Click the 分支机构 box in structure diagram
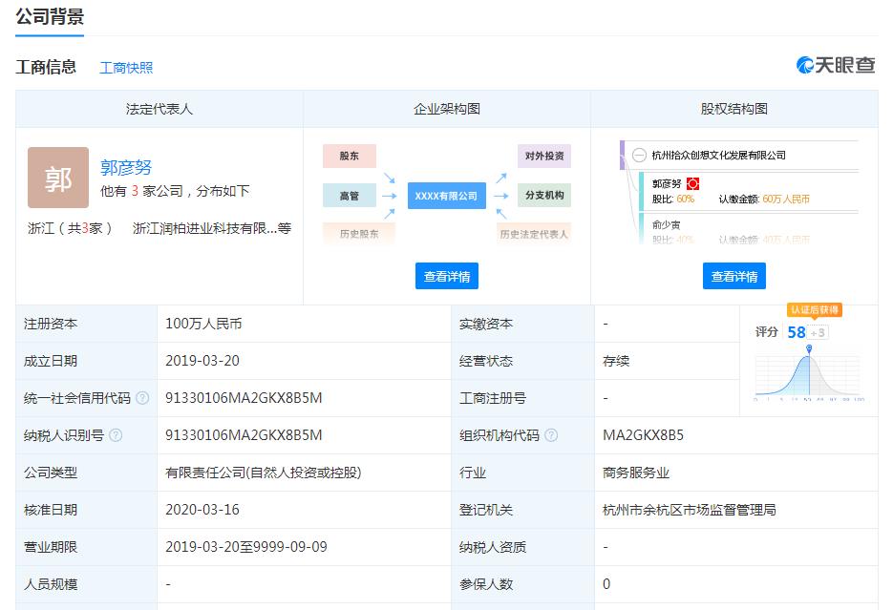The width and height of the screenshot is (893, 610). click(544, 196)
